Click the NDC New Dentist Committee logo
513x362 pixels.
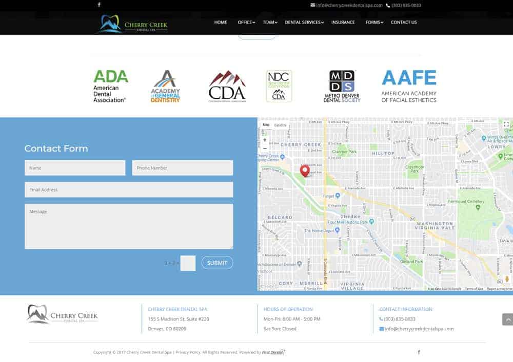[x=279, y=86]
